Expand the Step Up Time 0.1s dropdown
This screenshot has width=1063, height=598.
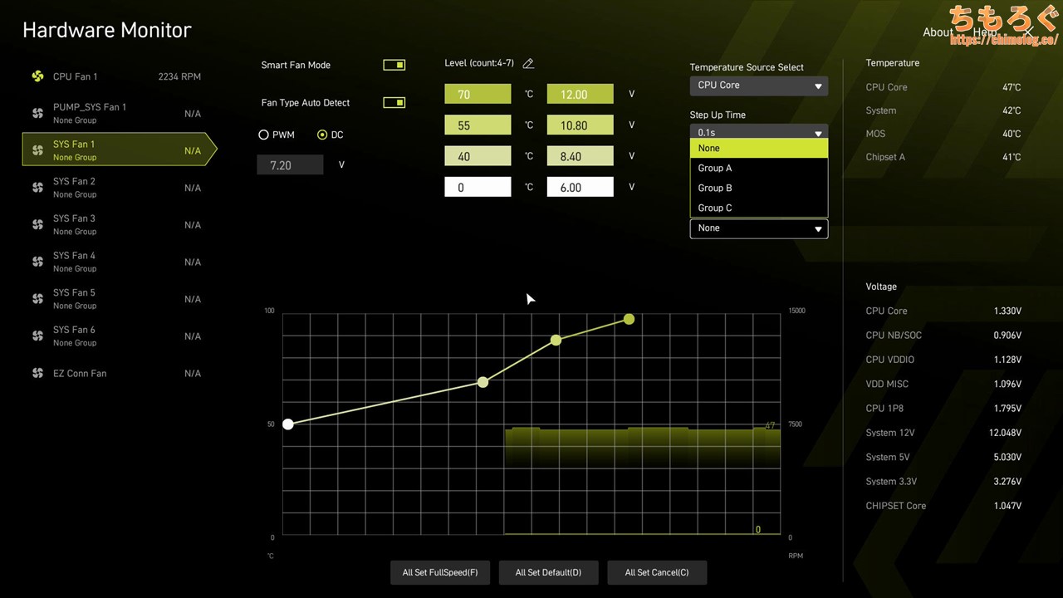coord(758,132)
